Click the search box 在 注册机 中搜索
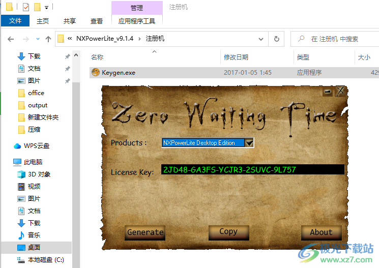 [x=335, y=39]
